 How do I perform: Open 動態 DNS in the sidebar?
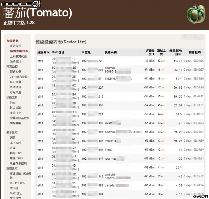(x=16, y=153)
